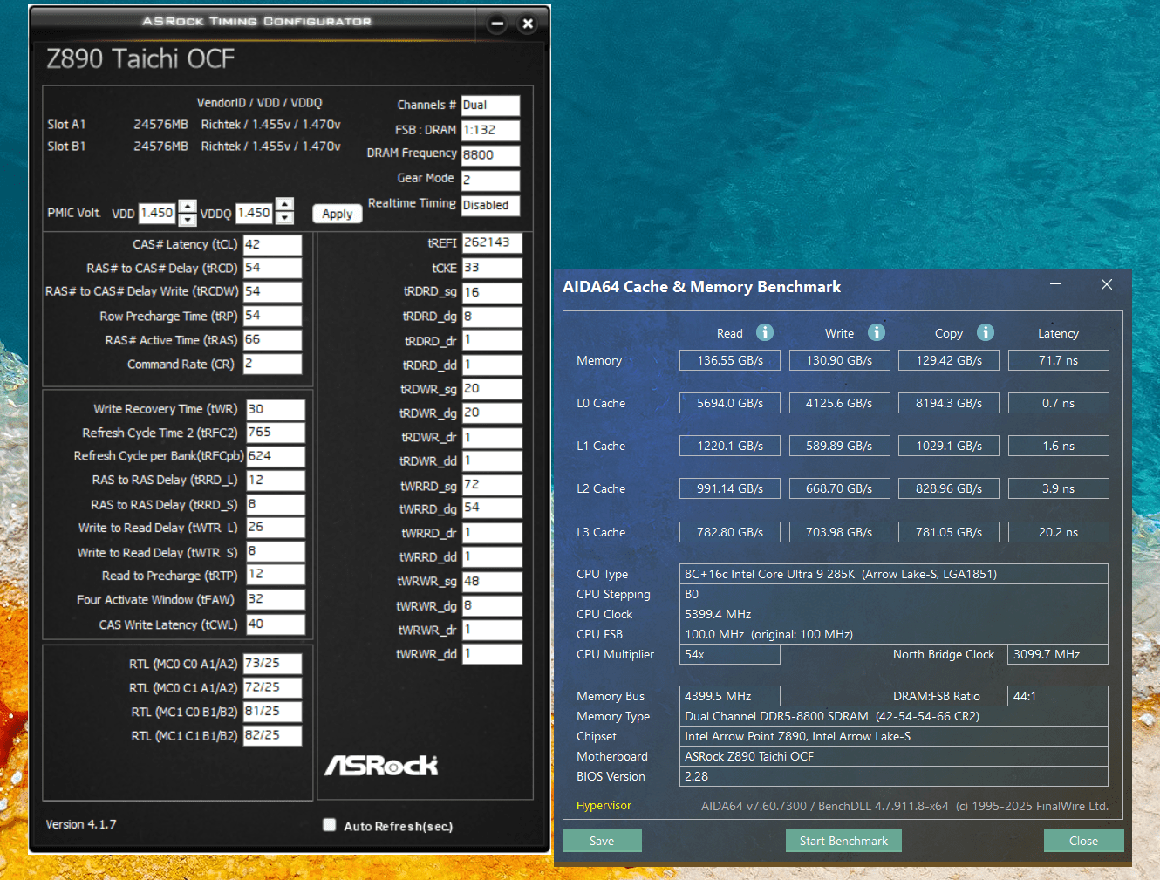
Task: Click the Motherboard ASRock Z890 Taichi OCF field
Action: (894, 756)
